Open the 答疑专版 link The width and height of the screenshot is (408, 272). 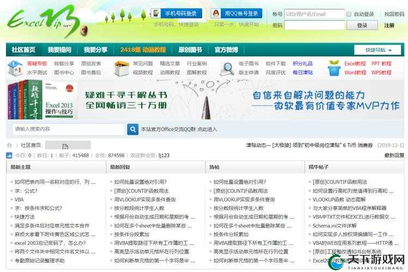click(x=37, y=64)
